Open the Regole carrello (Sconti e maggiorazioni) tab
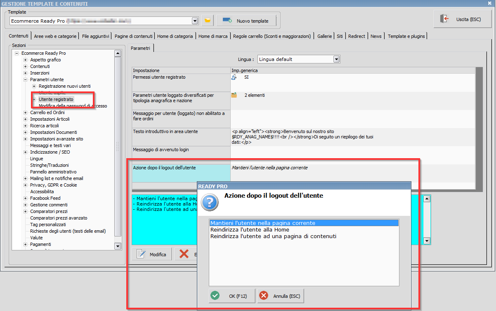 pos(272,36)
